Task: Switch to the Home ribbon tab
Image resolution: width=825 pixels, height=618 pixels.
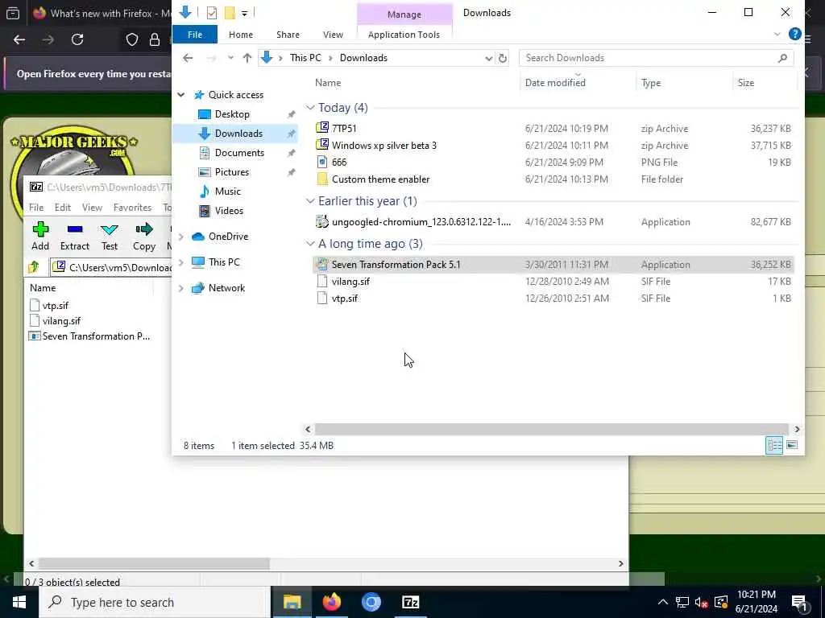Action: (240, 35)
